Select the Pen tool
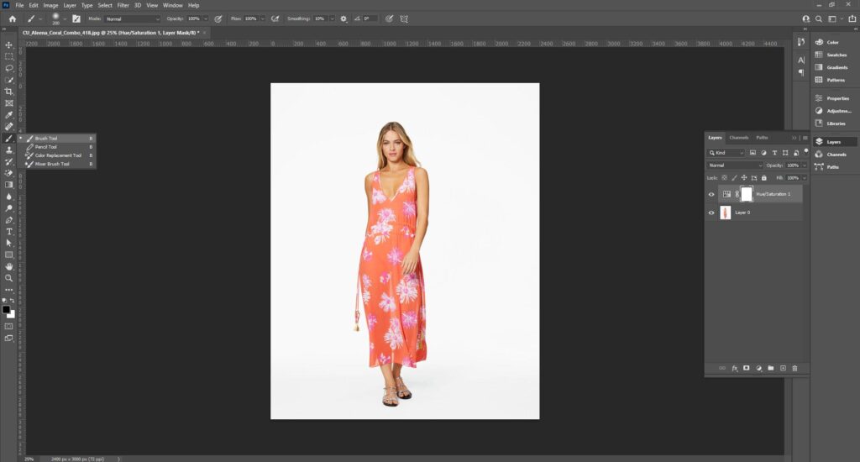 [8, 220]
